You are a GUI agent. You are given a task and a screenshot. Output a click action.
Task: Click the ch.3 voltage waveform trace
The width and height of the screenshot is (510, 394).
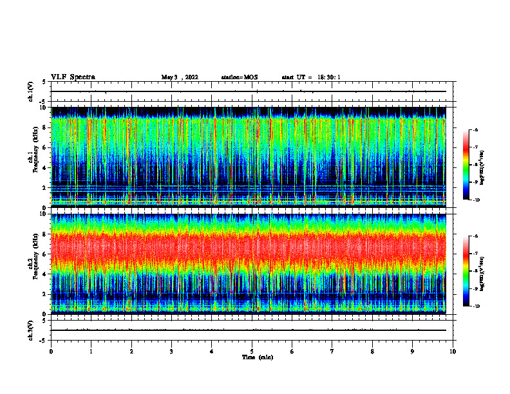coord(249,330)
